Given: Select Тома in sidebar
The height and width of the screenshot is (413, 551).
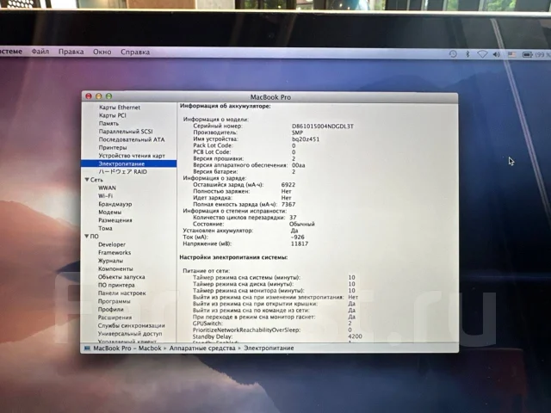Looking at the screenshot, I should tap(105, 228).
